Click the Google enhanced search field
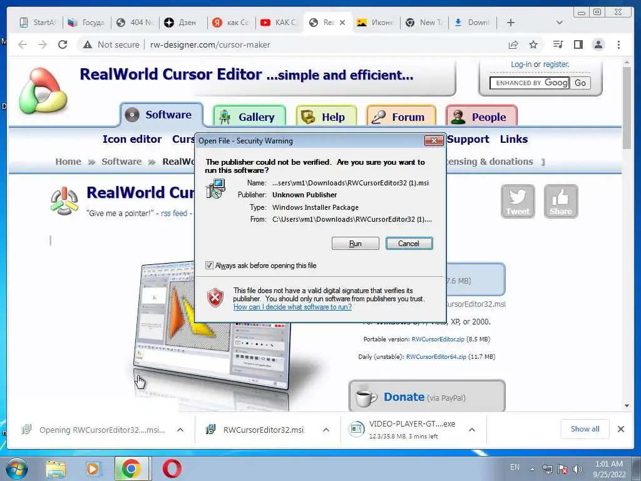 [530, 83]
